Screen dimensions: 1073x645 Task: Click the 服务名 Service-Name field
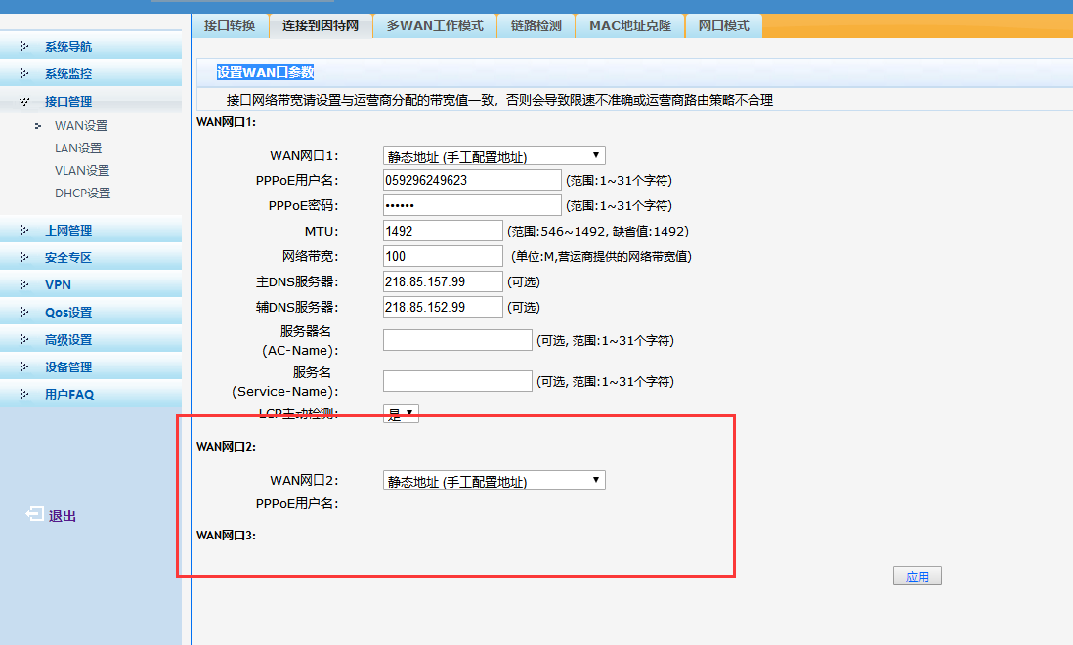(x=457, y=381)
